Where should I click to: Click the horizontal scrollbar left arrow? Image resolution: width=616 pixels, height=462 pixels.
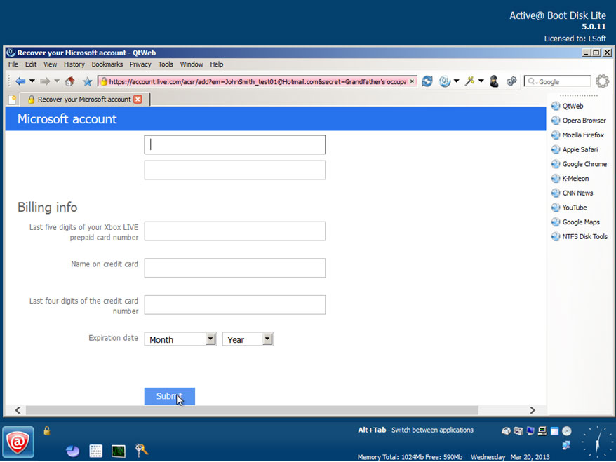(18, 410)
